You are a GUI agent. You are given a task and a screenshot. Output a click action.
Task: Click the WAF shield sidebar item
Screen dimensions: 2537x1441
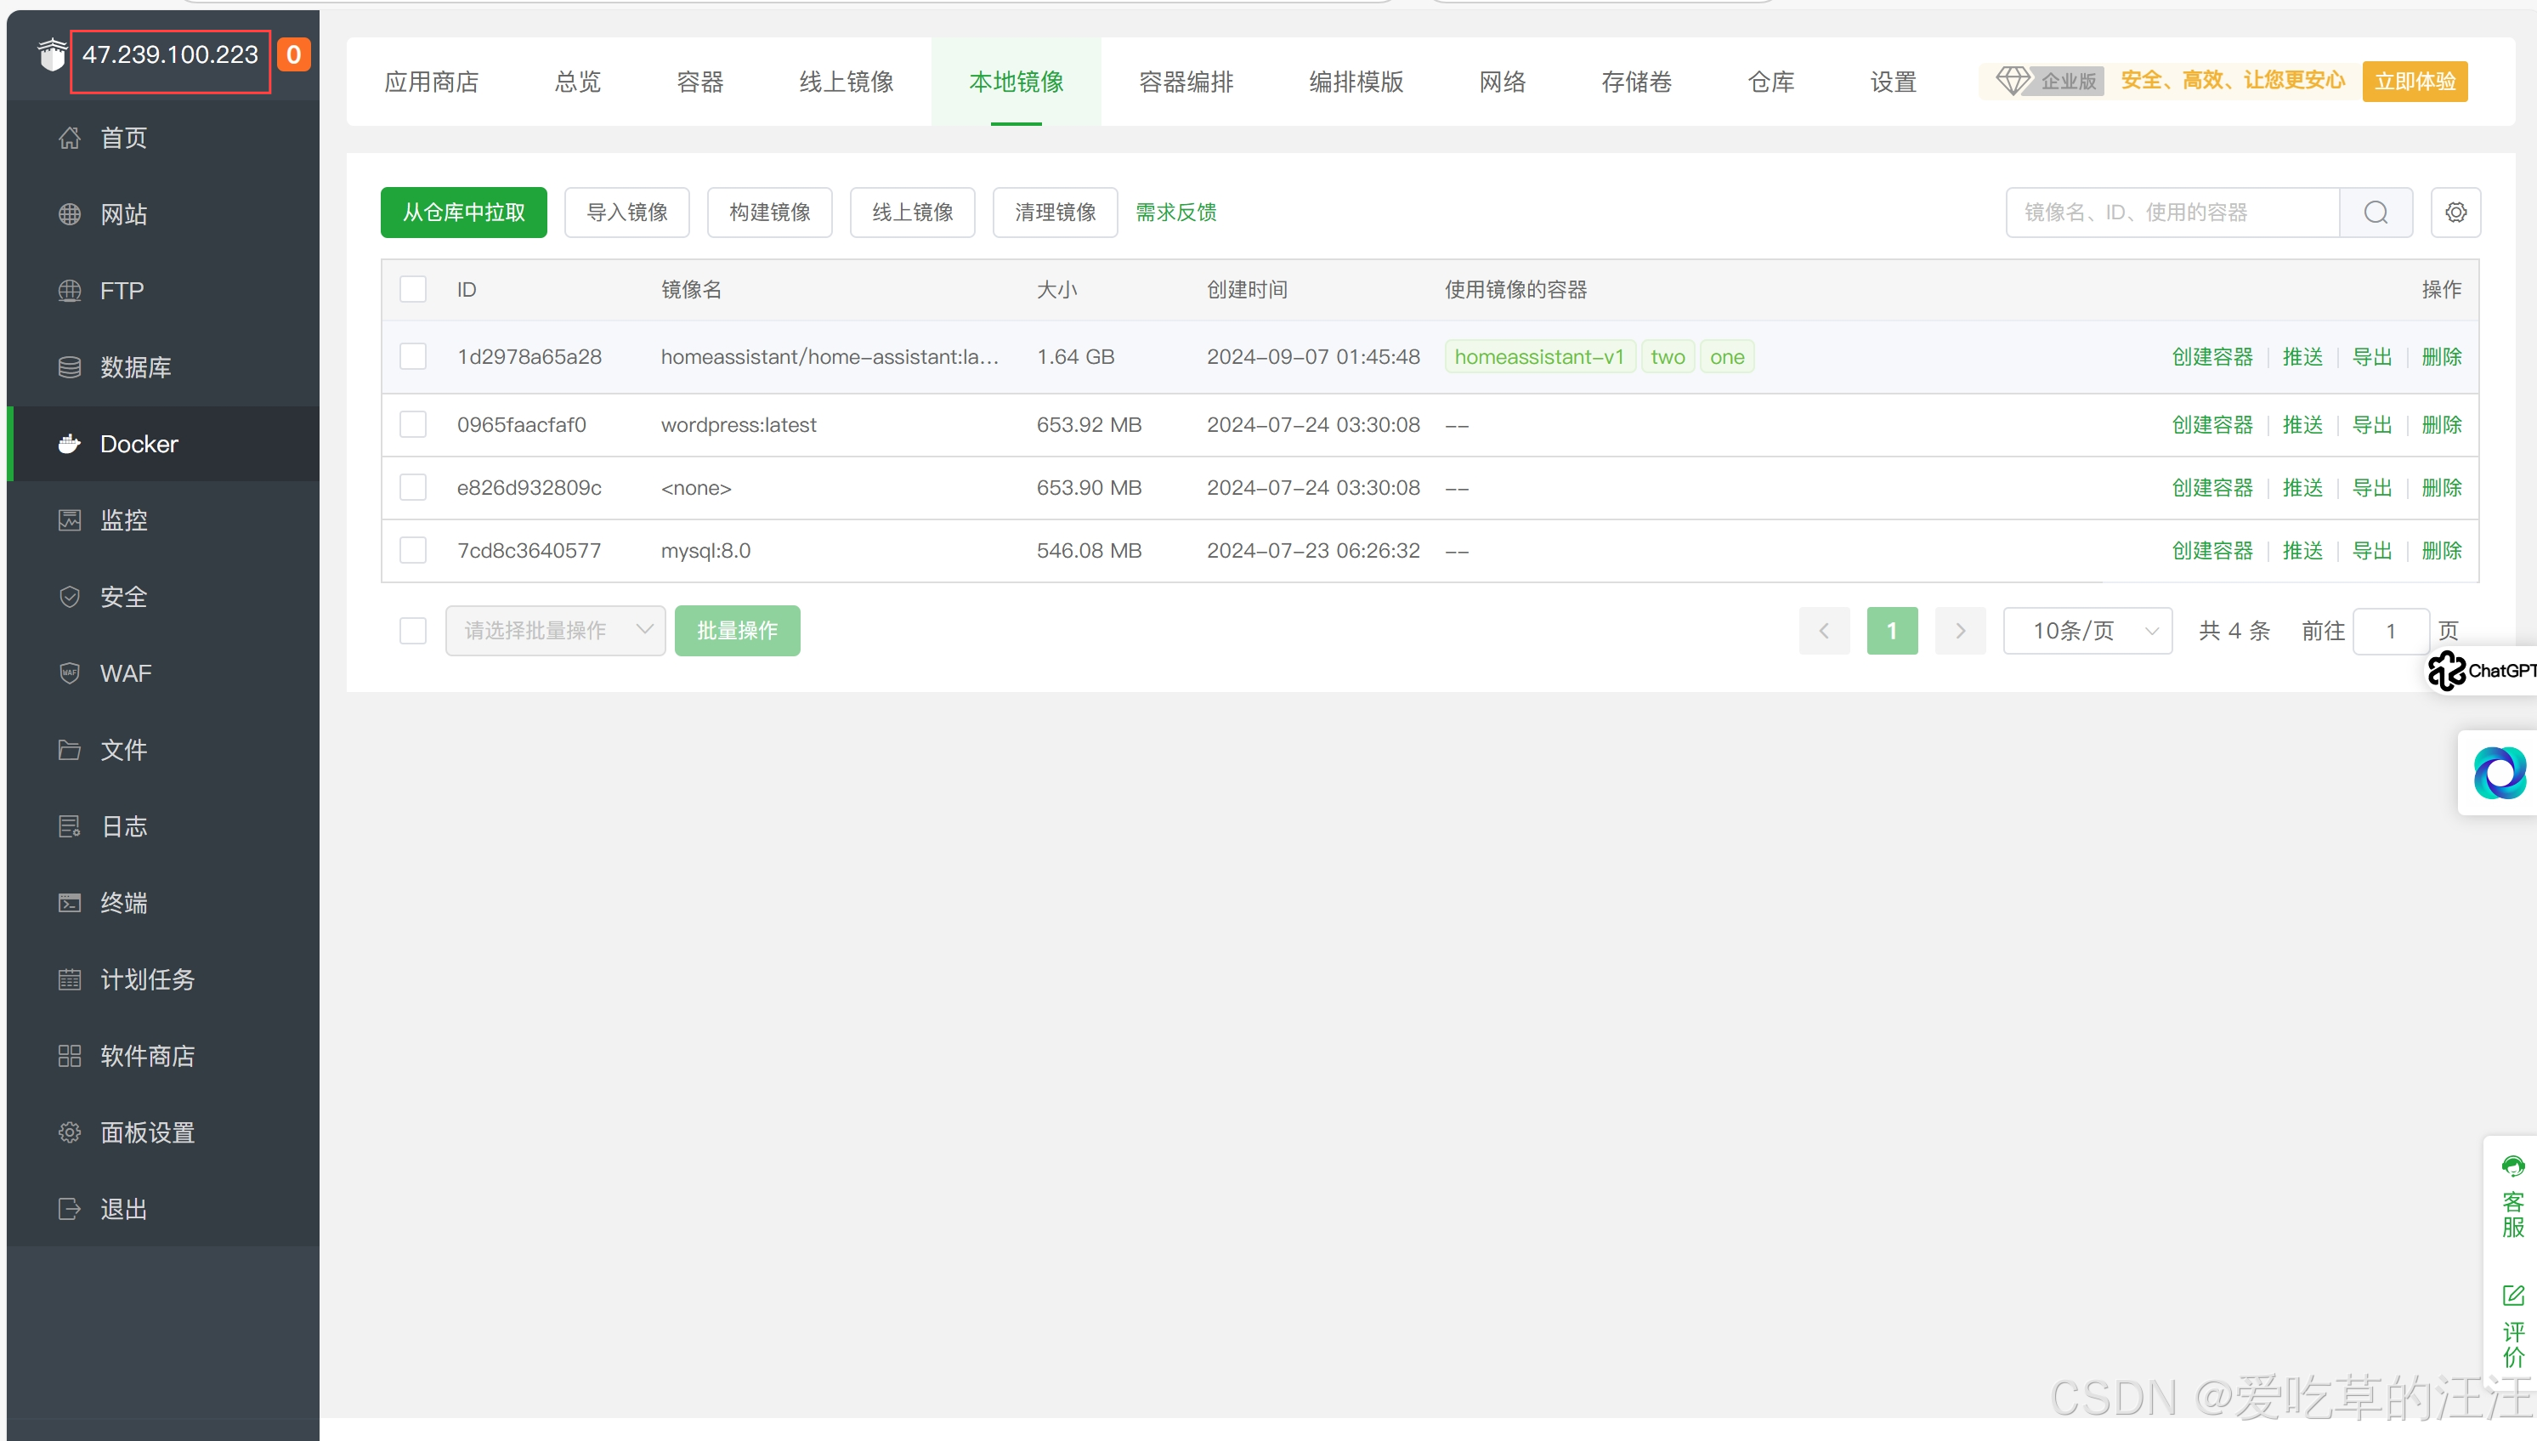click(125, 673)
